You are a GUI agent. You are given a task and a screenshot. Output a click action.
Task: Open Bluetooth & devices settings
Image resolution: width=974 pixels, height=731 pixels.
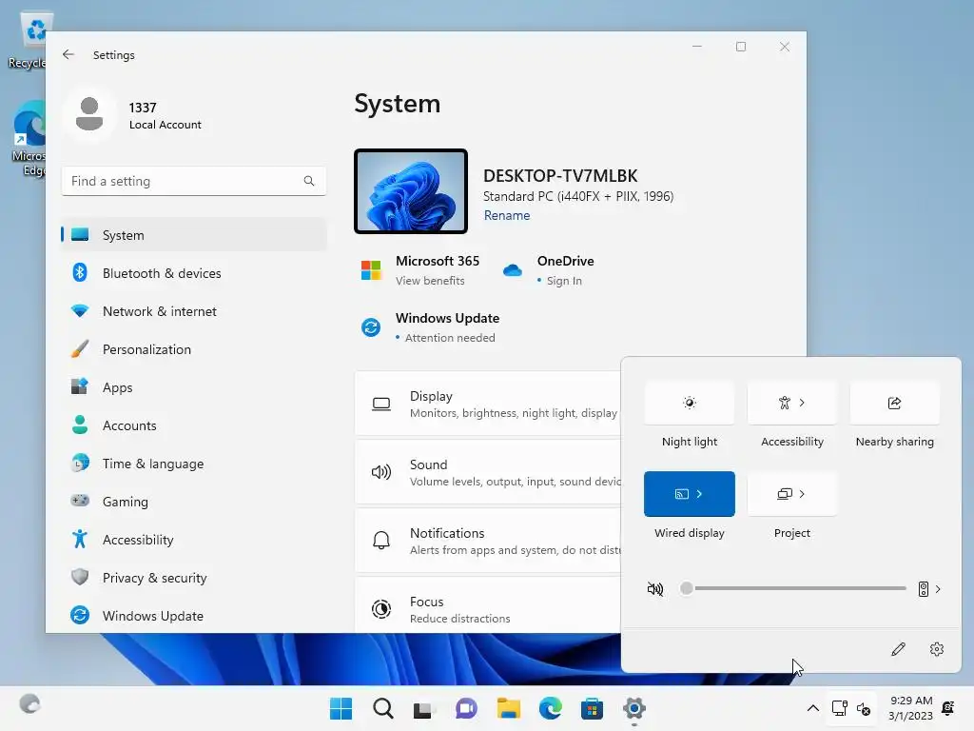point(194,273)
